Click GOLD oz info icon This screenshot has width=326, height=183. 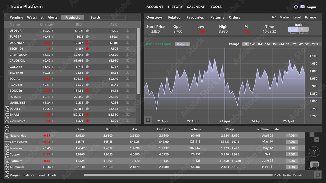click(x=127, y=67)
